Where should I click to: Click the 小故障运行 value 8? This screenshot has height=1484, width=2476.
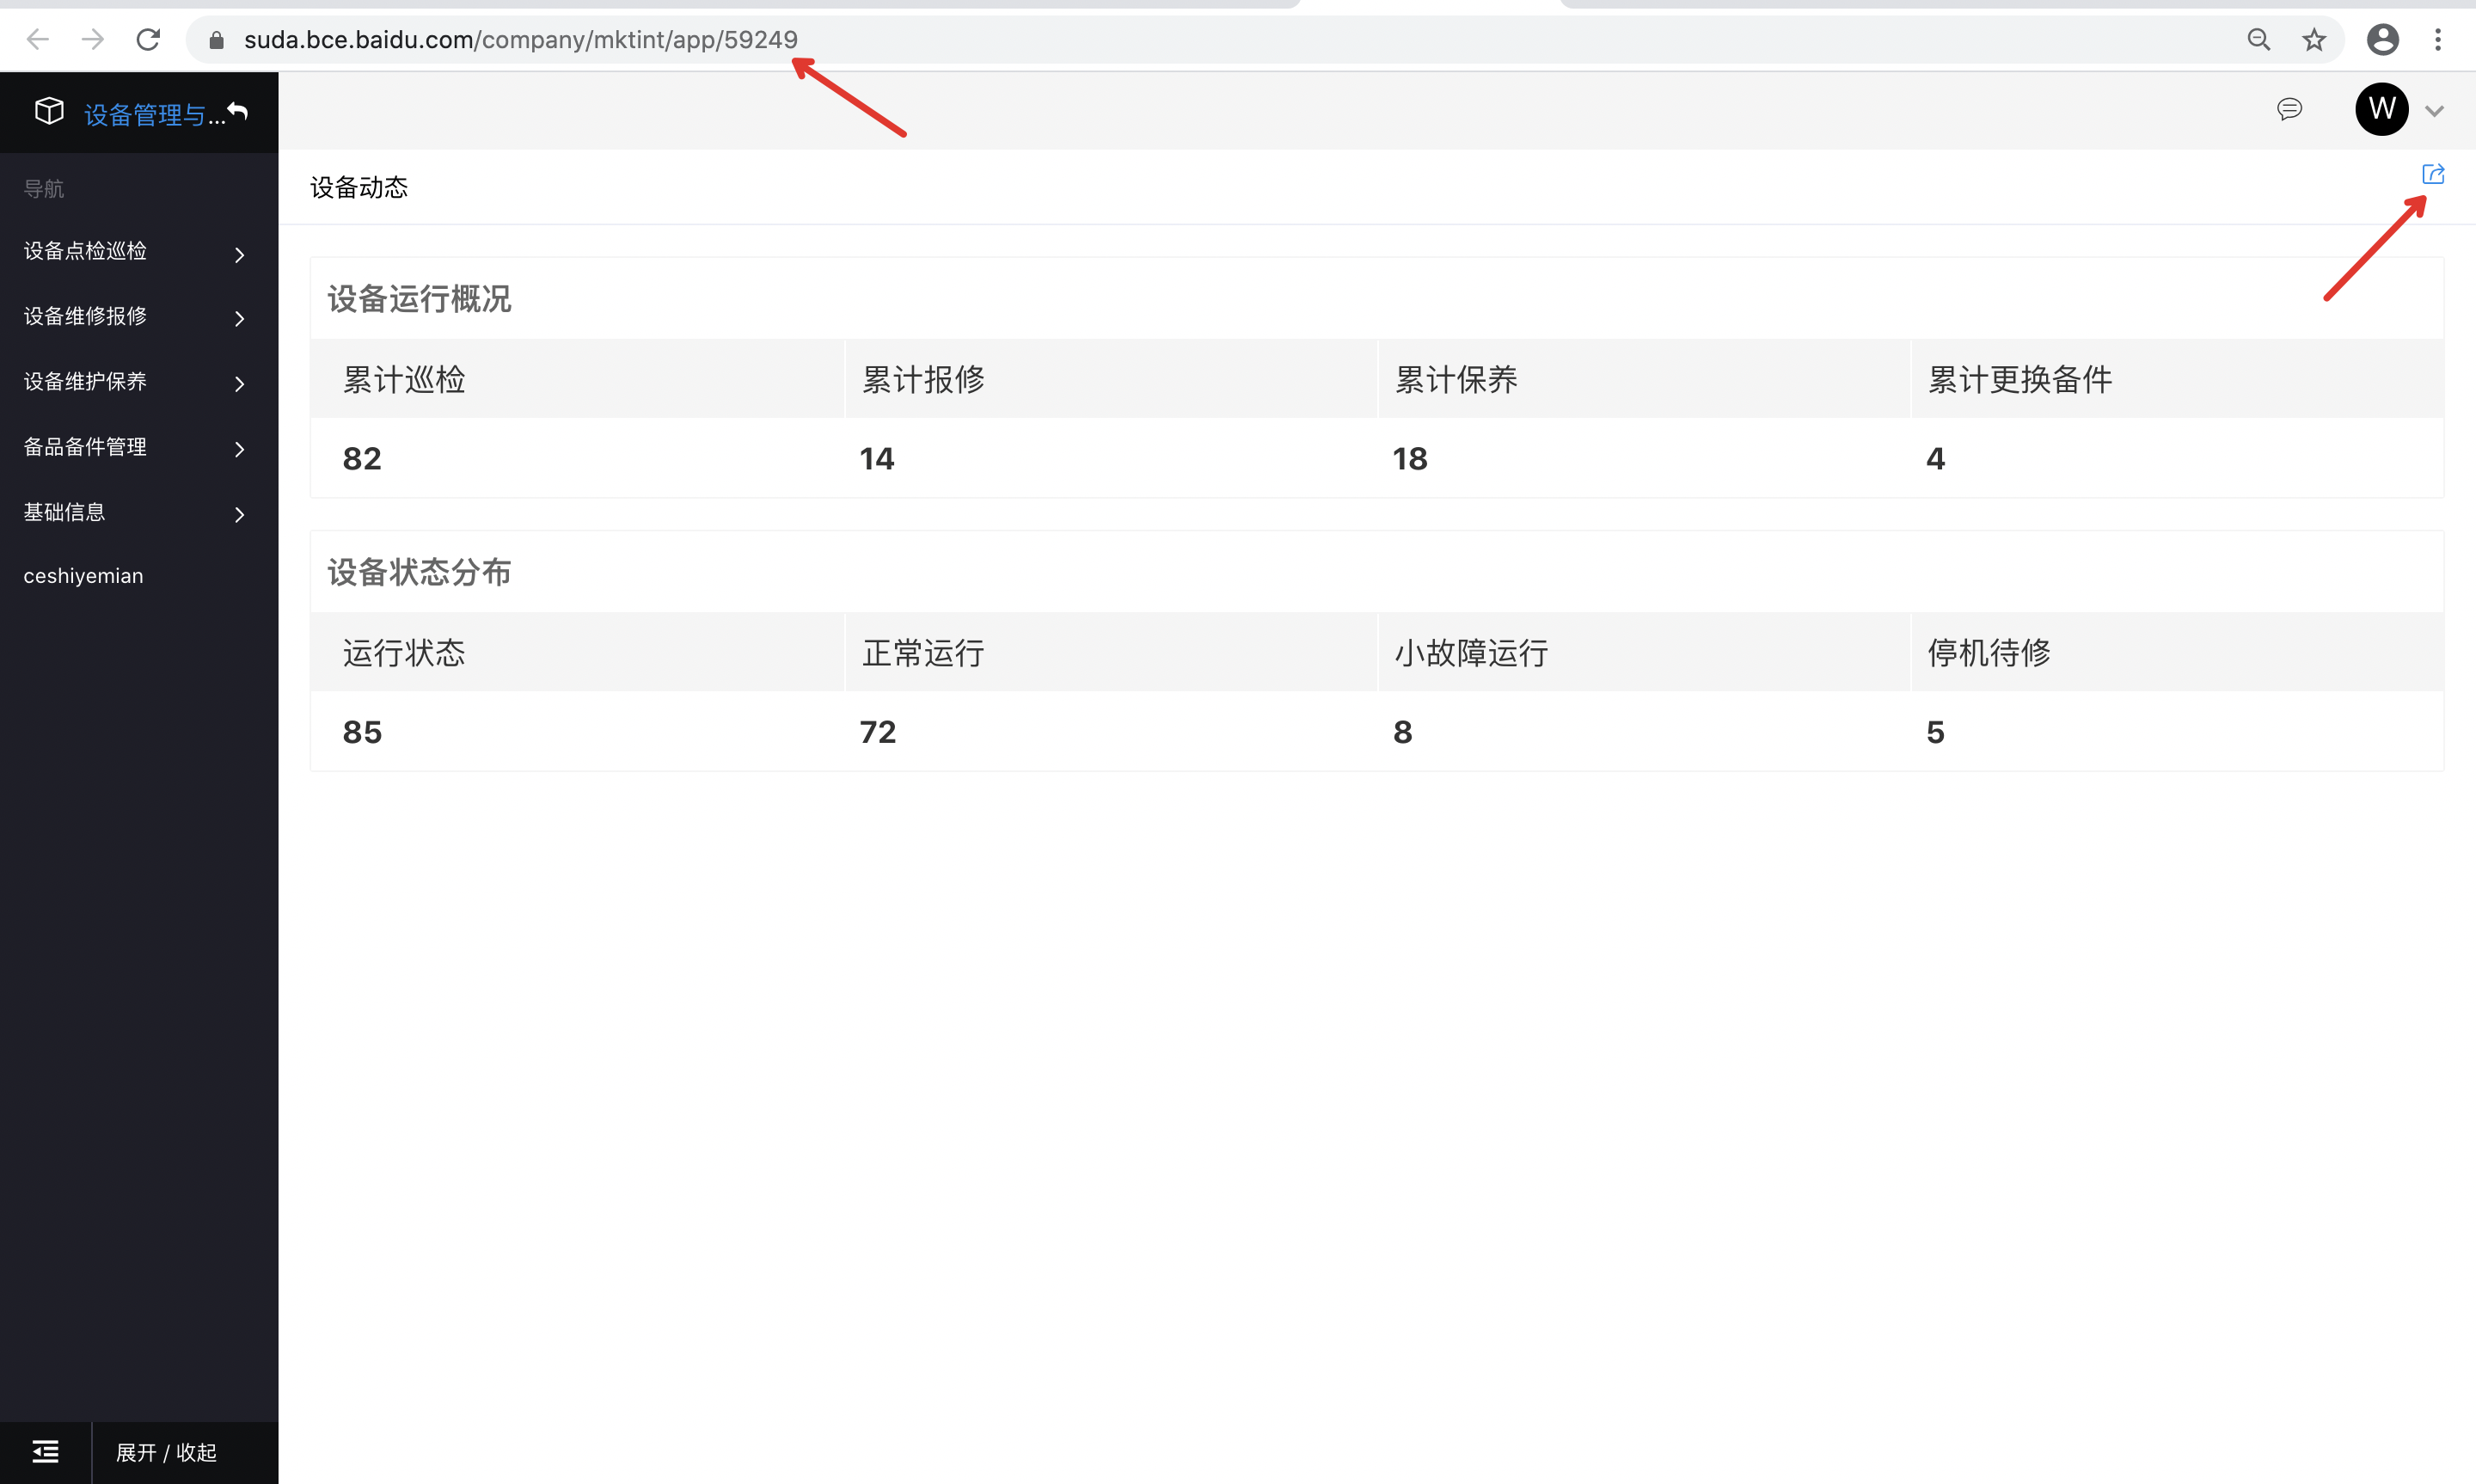1402,732
